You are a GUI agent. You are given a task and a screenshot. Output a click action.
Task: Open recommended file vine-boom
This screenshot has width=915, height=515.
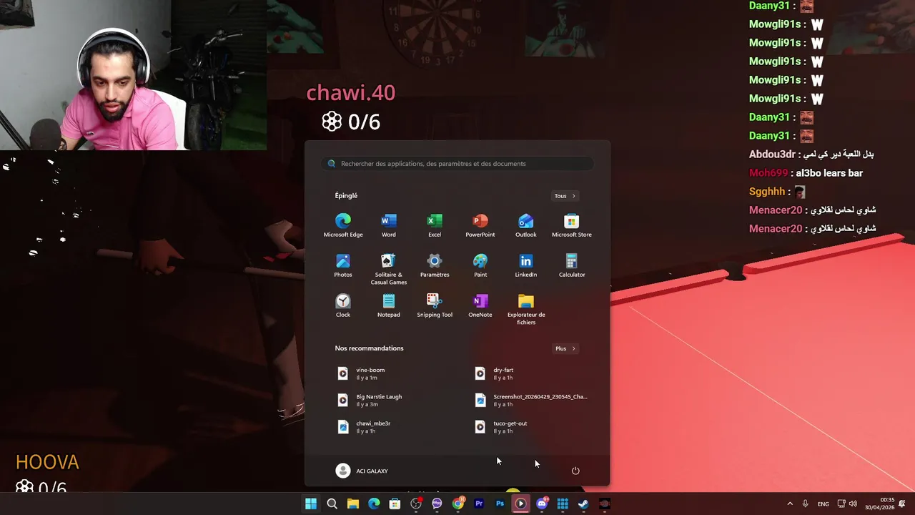389,373
